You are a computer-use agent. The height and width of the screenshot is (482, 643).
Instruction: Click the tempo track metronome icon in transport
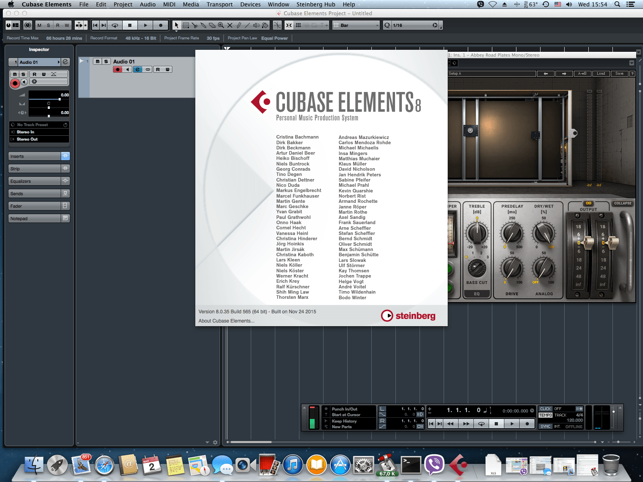click(x=545, y=415)
